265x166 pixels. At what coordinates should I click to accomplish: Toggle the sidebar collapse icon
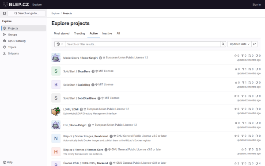(x=4, y=13)
